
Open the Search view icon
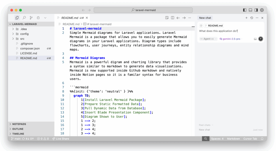coord(24,18)
